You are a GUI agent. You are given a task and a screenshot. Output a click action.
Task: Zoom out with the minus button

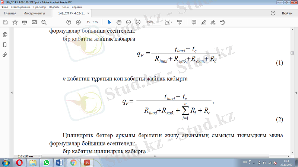click(x=129, y=22)
